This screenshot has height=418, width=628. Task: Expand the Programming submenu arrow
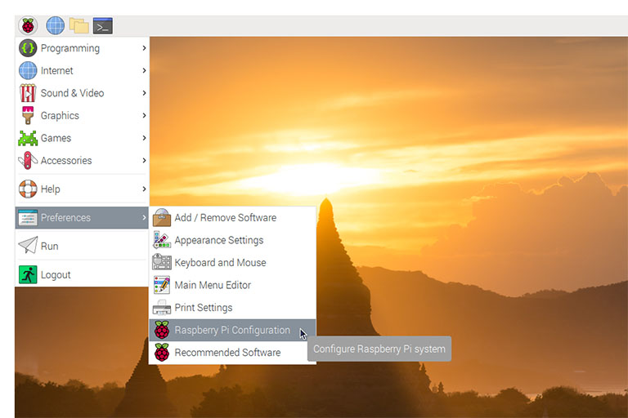(144, 48)
